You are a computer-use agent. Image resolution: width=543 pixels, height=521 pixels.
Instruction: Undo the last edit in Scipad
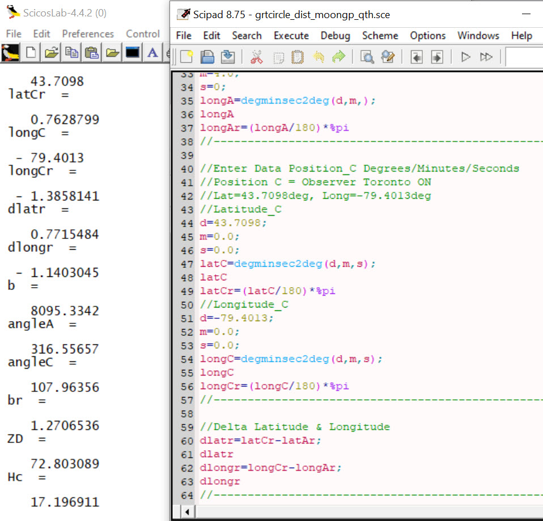[319, 57]
